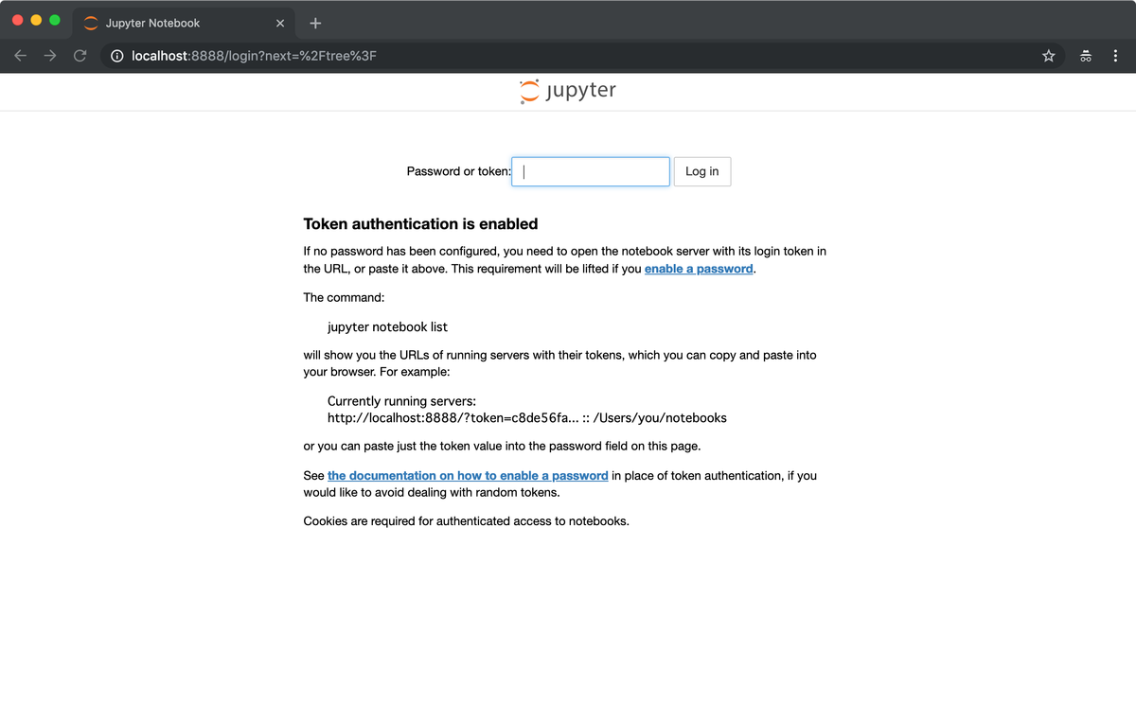Focus the Password or token field
This screenshot has width=1136, height=721.
pos(591,171)
